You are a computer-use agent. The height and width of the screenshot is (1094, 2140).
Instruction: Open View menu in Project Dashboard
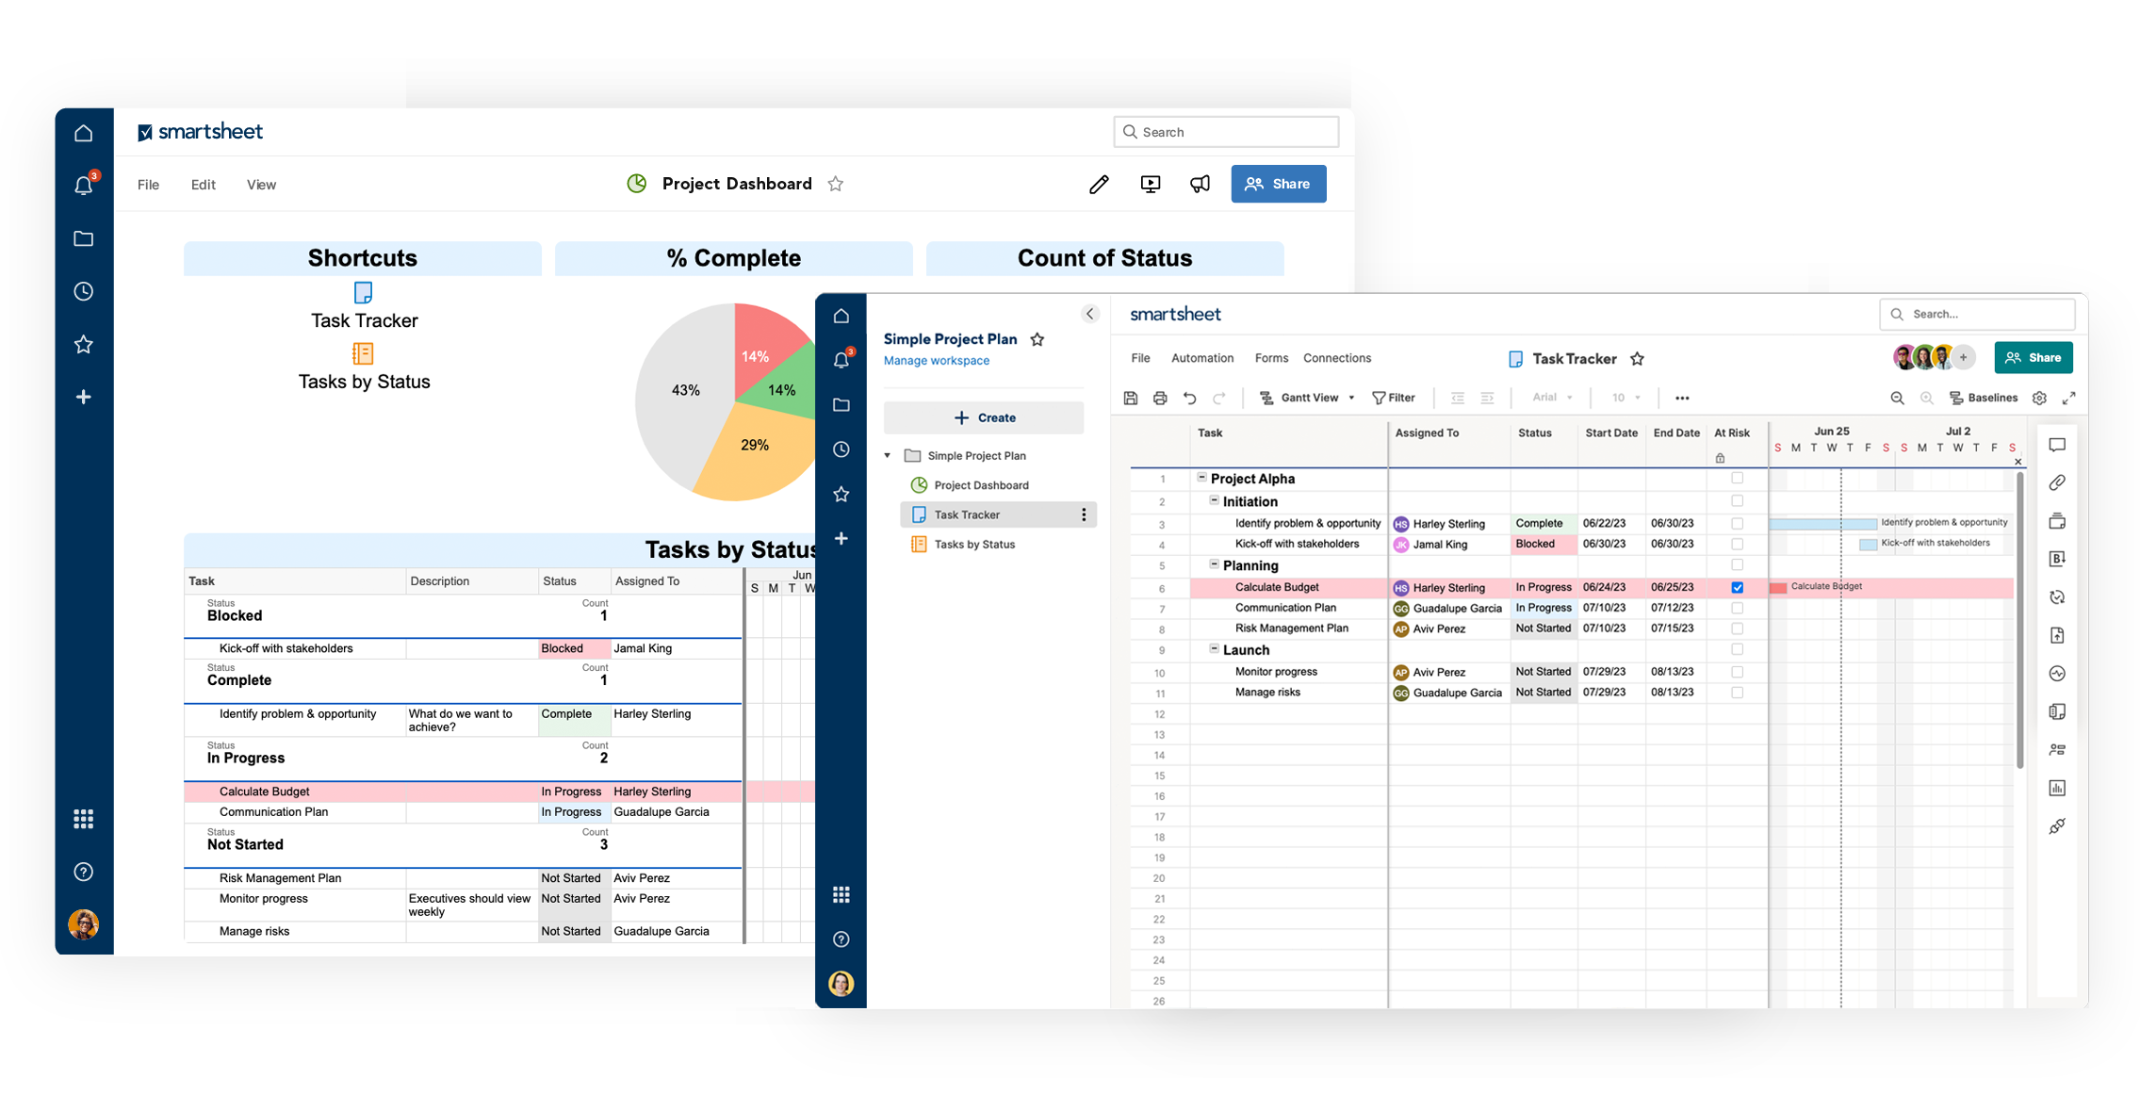(261, 185)
